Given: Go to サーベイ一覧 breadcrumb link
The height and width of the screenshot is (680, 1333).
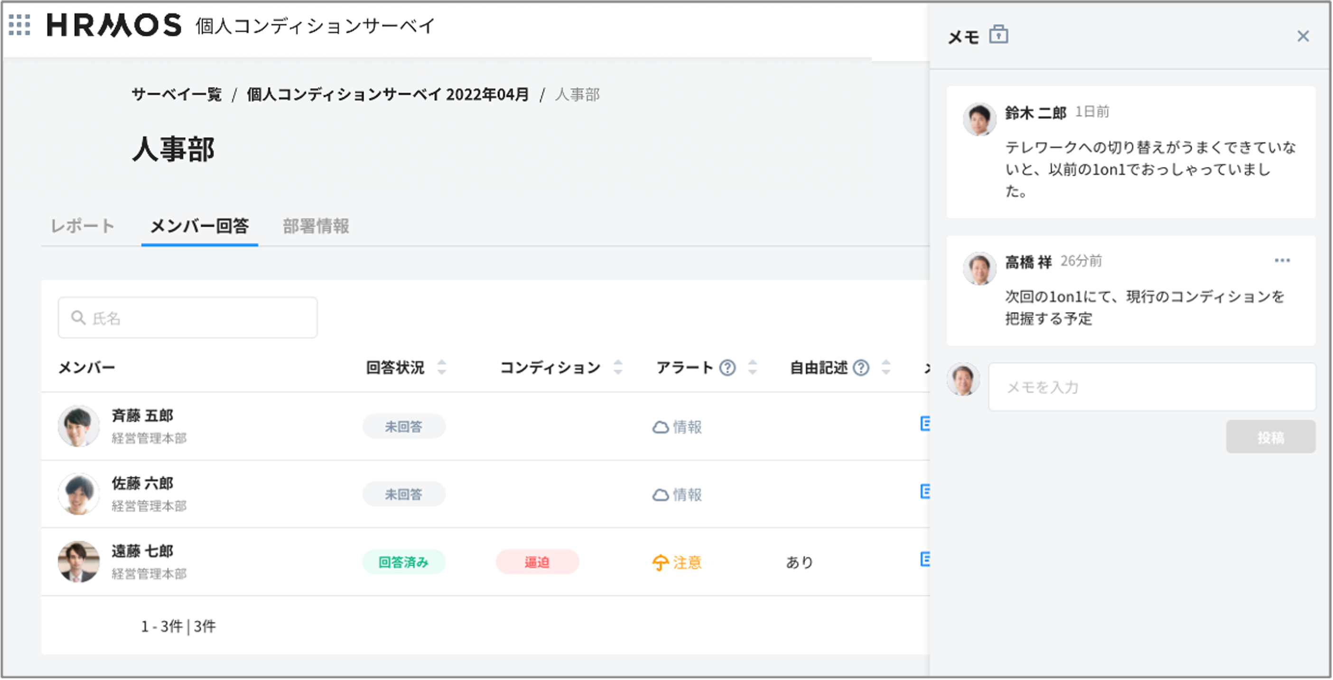Looking at the screenshot, I should point(177,95).
